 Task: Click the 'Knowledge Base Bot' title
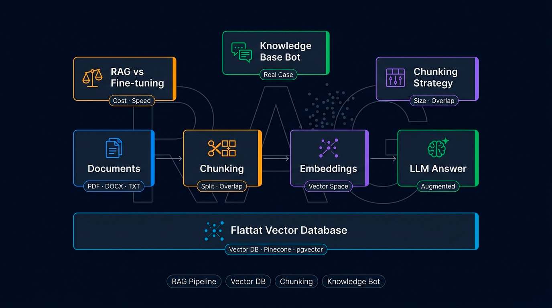pos(286,51)
